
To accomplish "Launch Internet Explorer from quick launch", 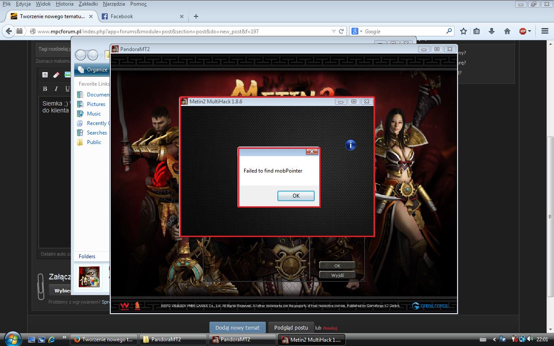I will pos(52,340).
